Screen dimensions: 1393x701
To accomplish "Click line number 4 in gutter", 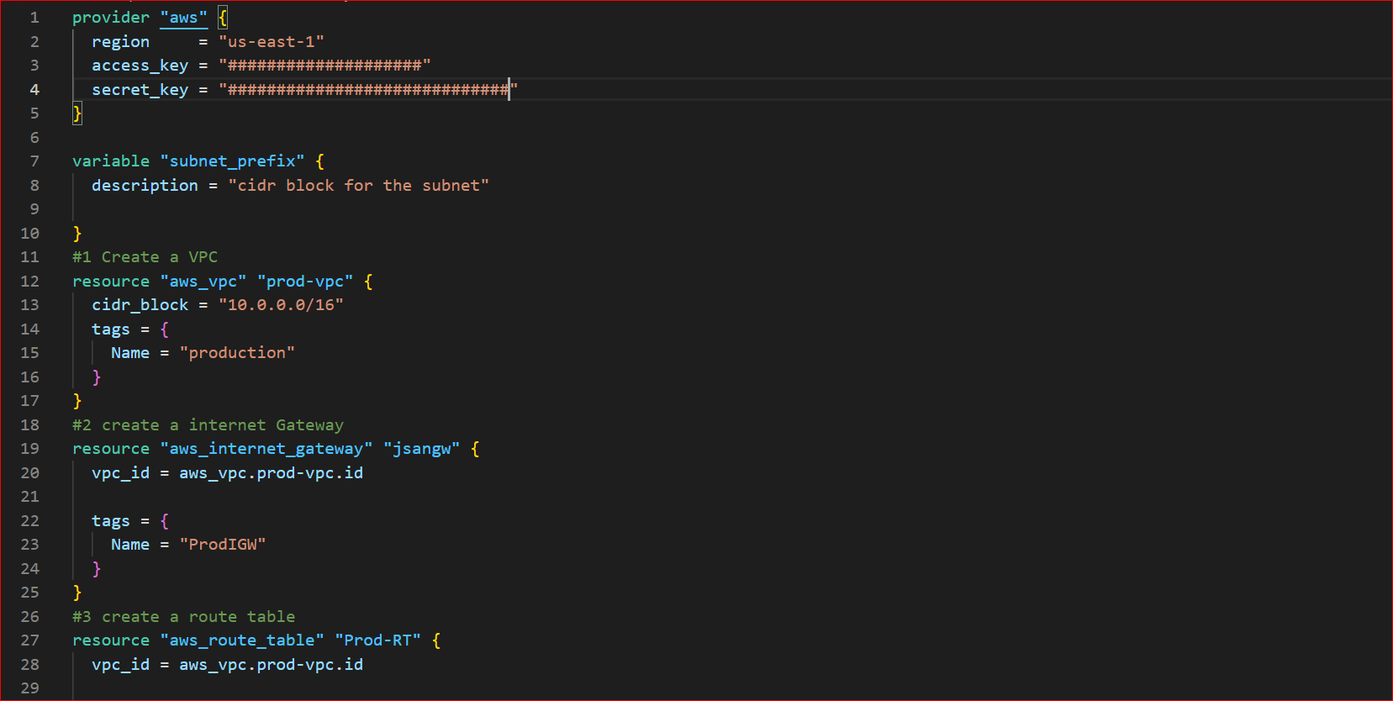I will pos(34,89).
